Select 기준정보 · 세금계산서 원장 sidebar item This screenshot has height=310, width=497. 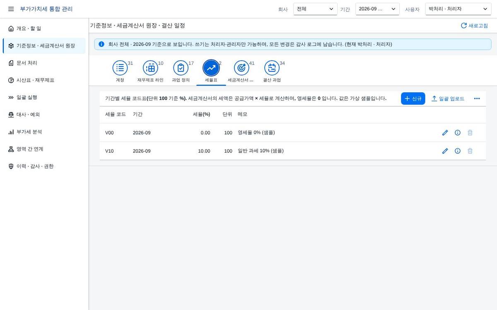[x=44, y=46]
